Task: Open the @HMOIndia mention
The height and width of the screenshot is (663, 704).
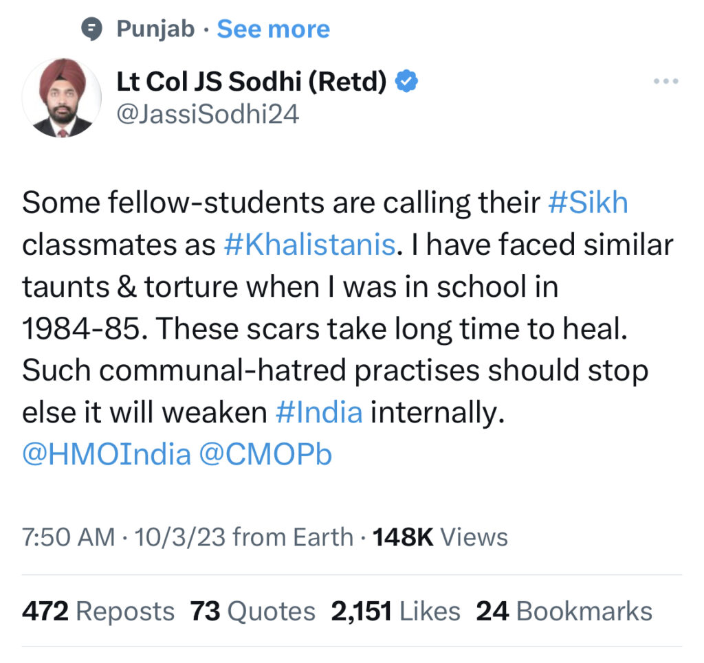Action: coord(106,455)
